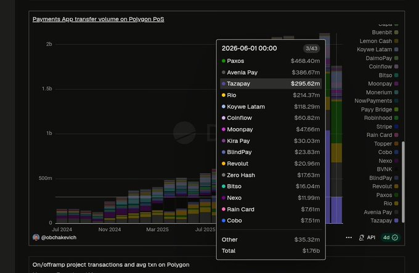Click the Avenia Pay $386.67m tooltip row
Viewport: 419px width, 273px height.
pos(271,72)
